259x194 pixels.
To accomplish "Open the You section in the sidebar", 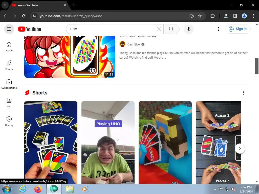I will 9,103.
